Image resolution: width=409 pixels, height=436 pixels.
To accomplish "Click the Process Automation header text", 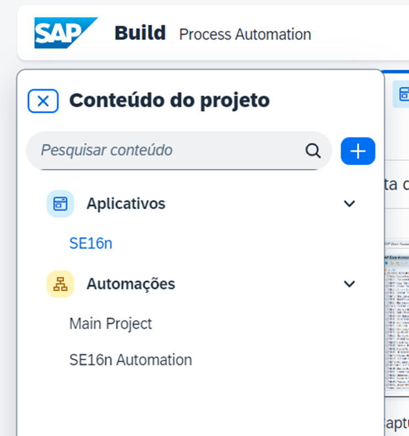I will [245, 34].
